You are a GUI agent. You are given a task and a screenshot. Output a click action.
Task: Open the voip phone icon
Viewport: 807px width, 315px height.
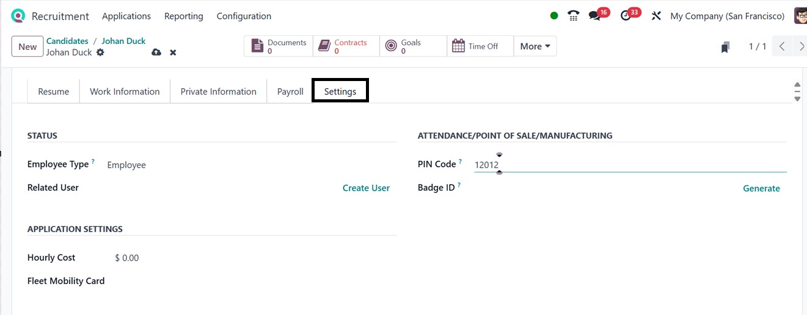[573, 16]
